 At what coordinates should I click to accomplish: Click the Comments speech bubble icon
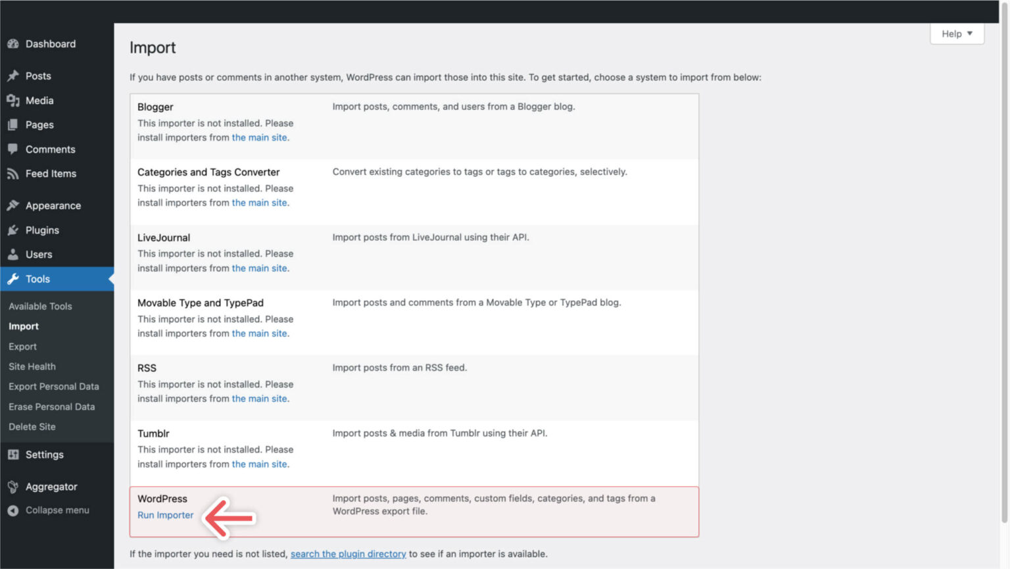point(13,149)
